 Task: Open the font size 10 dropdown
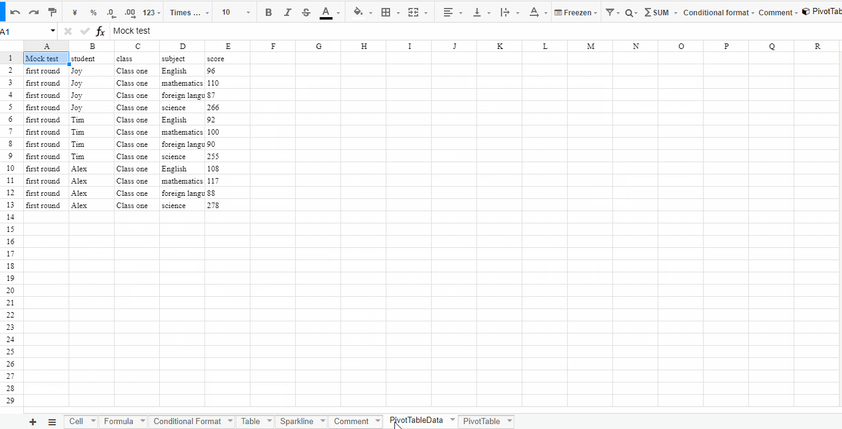pos(236,12)
